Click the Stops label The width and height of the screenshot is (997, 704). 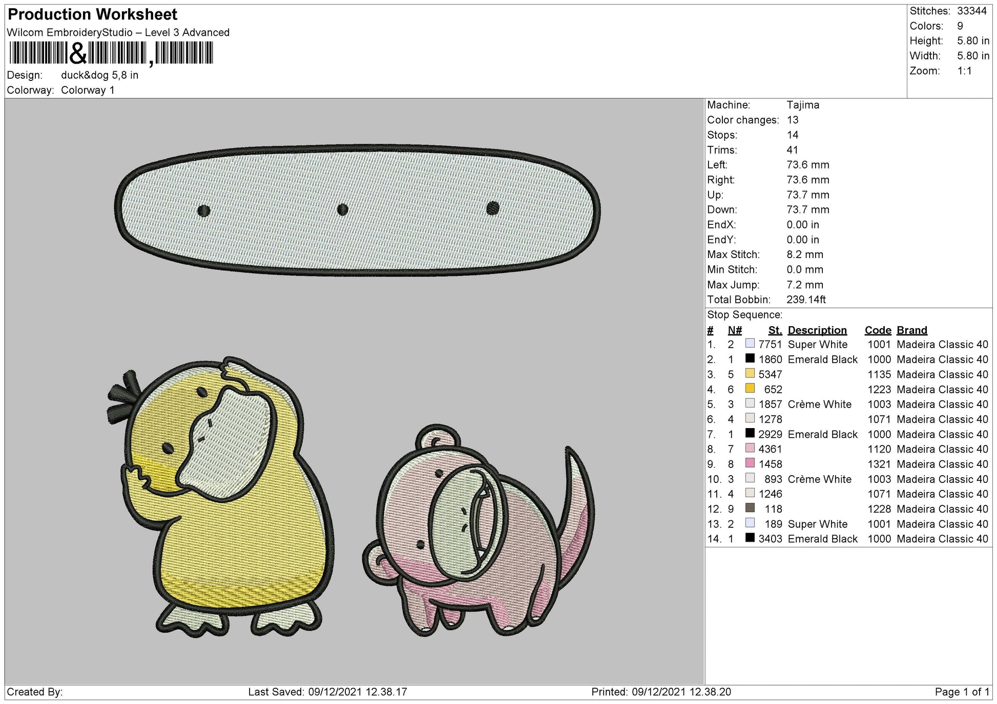722,135
